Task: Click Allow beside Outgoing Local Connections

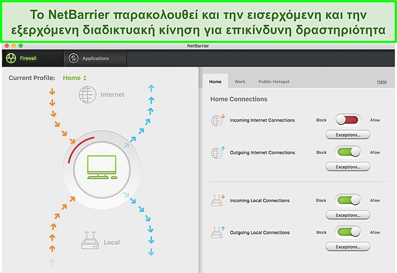Action: [375, 232]
